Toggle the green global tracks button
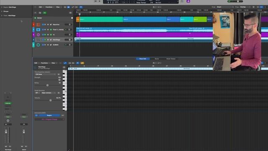The image size is (268, 151). (45, 13)
